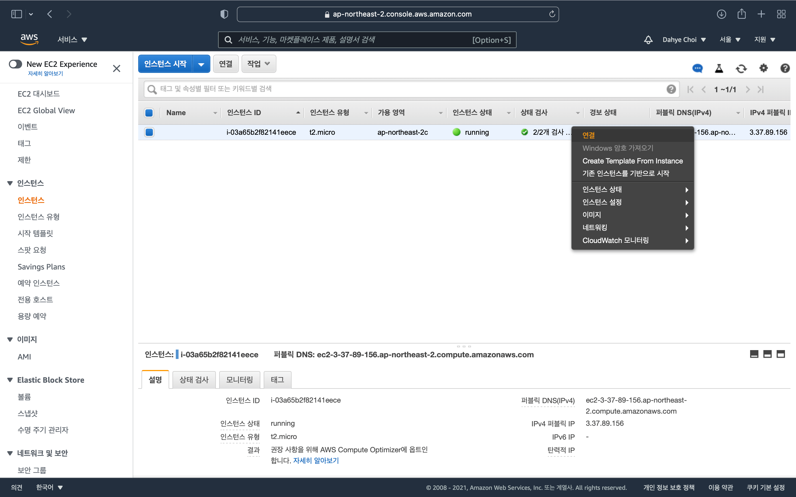The height and width of the screenshot is (497, 796).
Task: Switch to the 상태 검사 tab
Action: [194, 380]
